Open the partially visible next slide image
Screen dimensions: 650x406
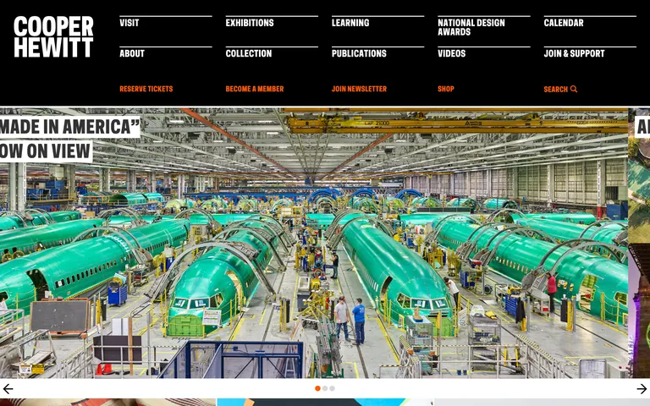pyautogui.click(x=639, y=243)
